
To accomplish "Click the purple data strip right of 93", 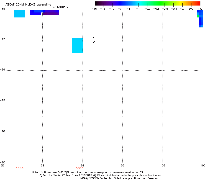I will (51, 14).
